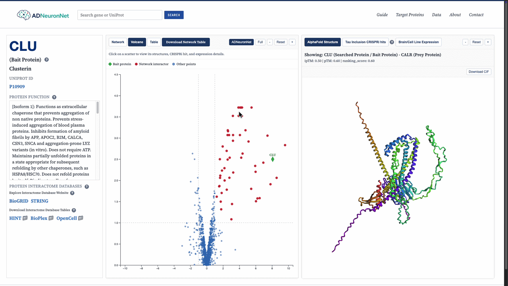The height and width of the screenshot is (286, 508).
Task: Open help icon beside Tau Inclusion CRISPRi hits
Action: [392, 42]
